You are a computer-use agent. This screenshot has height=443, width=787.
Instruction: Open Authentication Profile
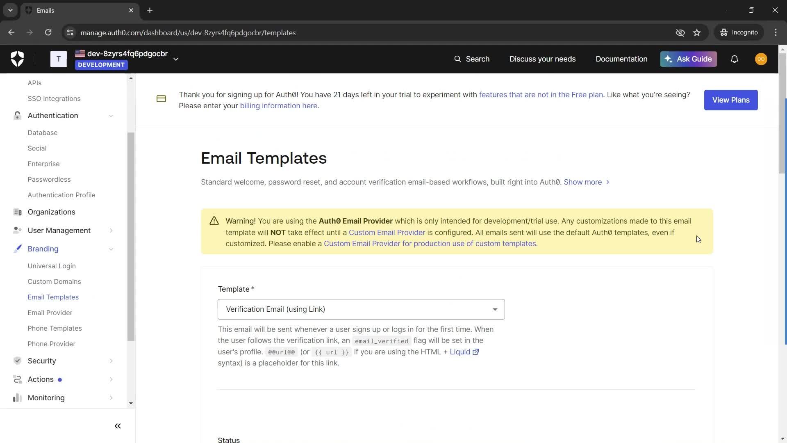click(x=61, y=195)
